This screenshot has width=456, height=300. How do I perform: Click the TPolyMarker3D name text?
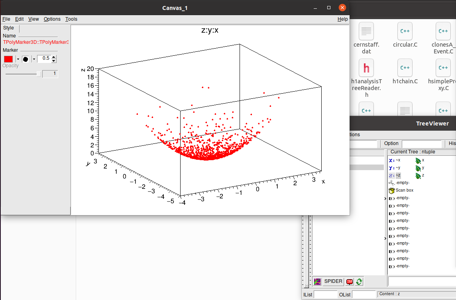coord(36,42)
